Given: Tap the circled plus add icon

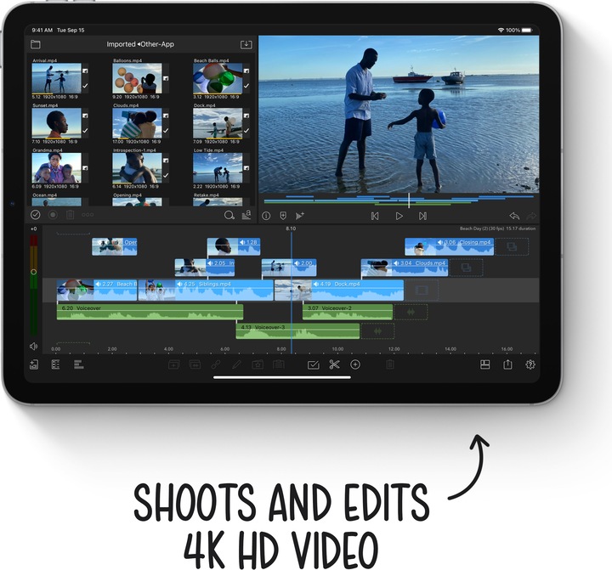Looking at the screenshot, I should (355, 364).
